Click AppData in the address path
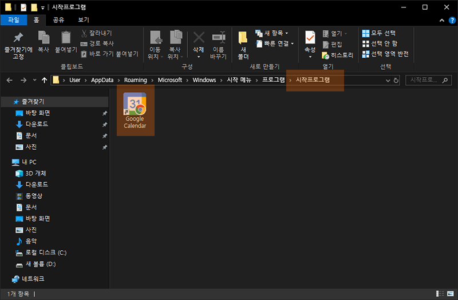 pos(102,80)
